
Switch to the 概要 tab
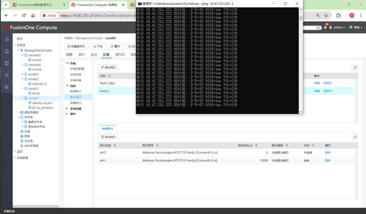(x=69, y=55)
